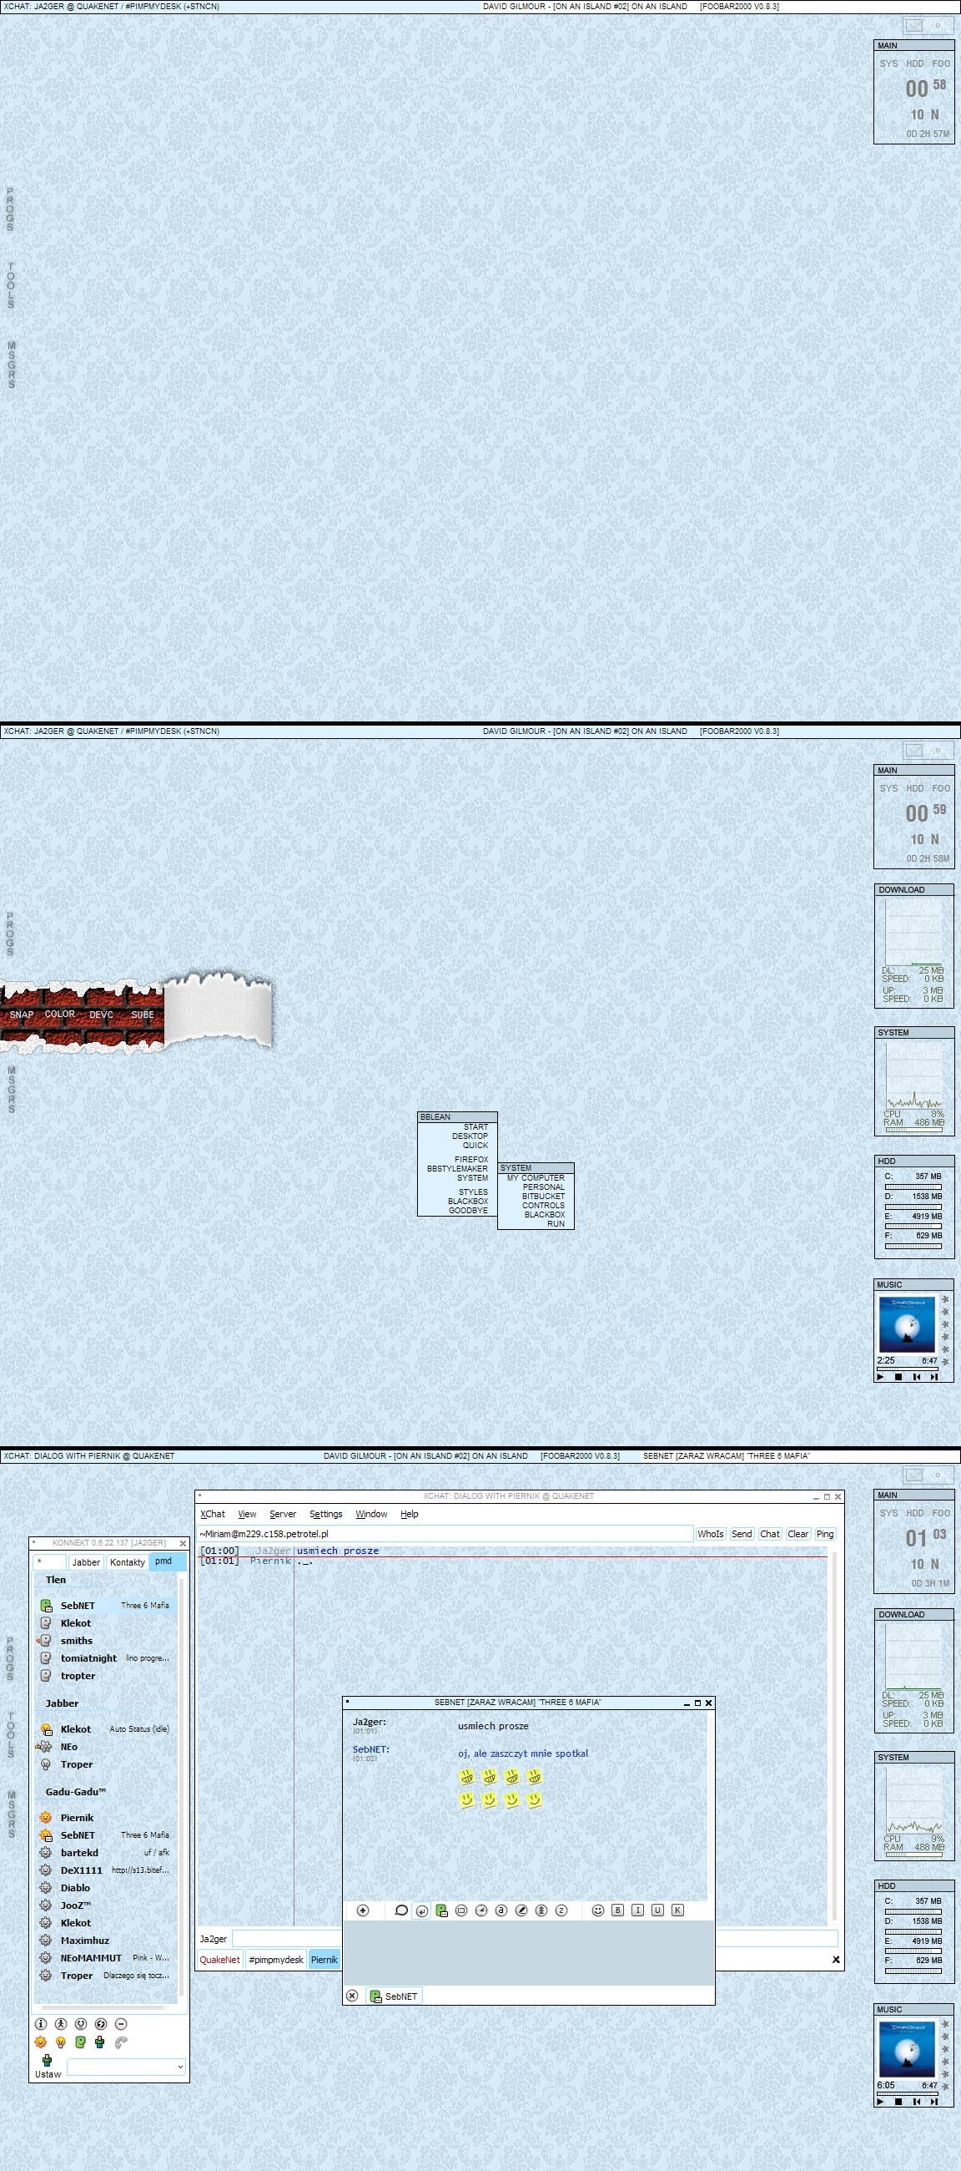Click the circled X icon beside the SebNET tab
The image size is (961, 2171).
(352, 1996)
